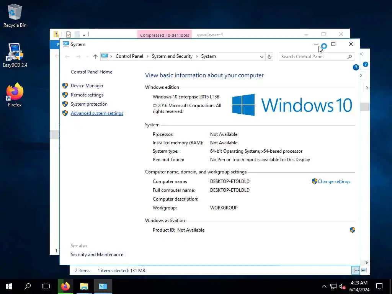The width and height of the screenshot is (392, 294).
Task: Open Task View on taskbar
Action: 46,286
